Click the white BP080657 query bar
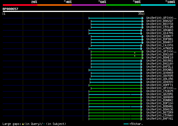The image size is (178, 126). click(x=73, y=11)
